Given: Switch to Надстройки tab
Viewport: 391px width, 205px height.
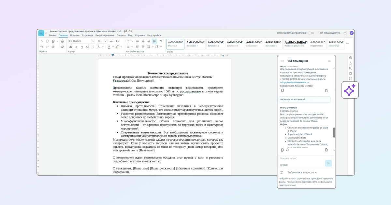Looking at the screenshot, I should pyautogui.click(x=154, y=35).
